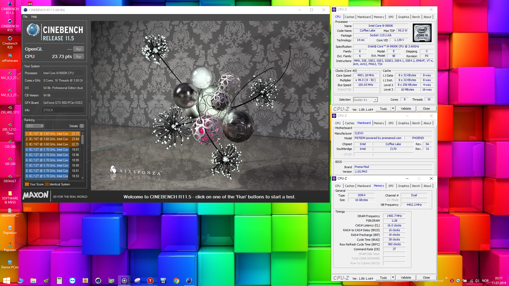
Task: Click the Info field containing STOCK
Action: coord(63,110)
